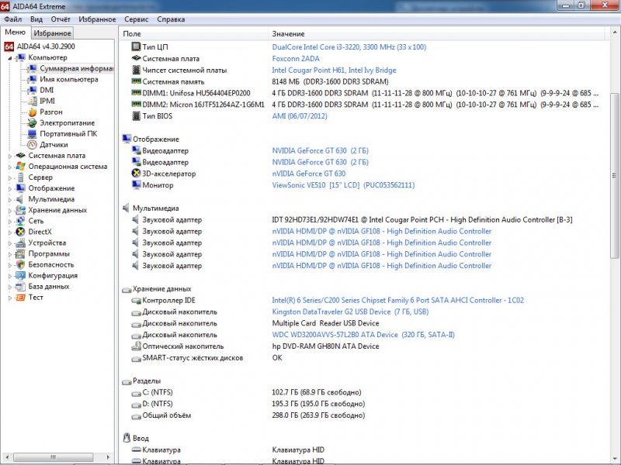Open the Электропитание tree item

[67, 122]
